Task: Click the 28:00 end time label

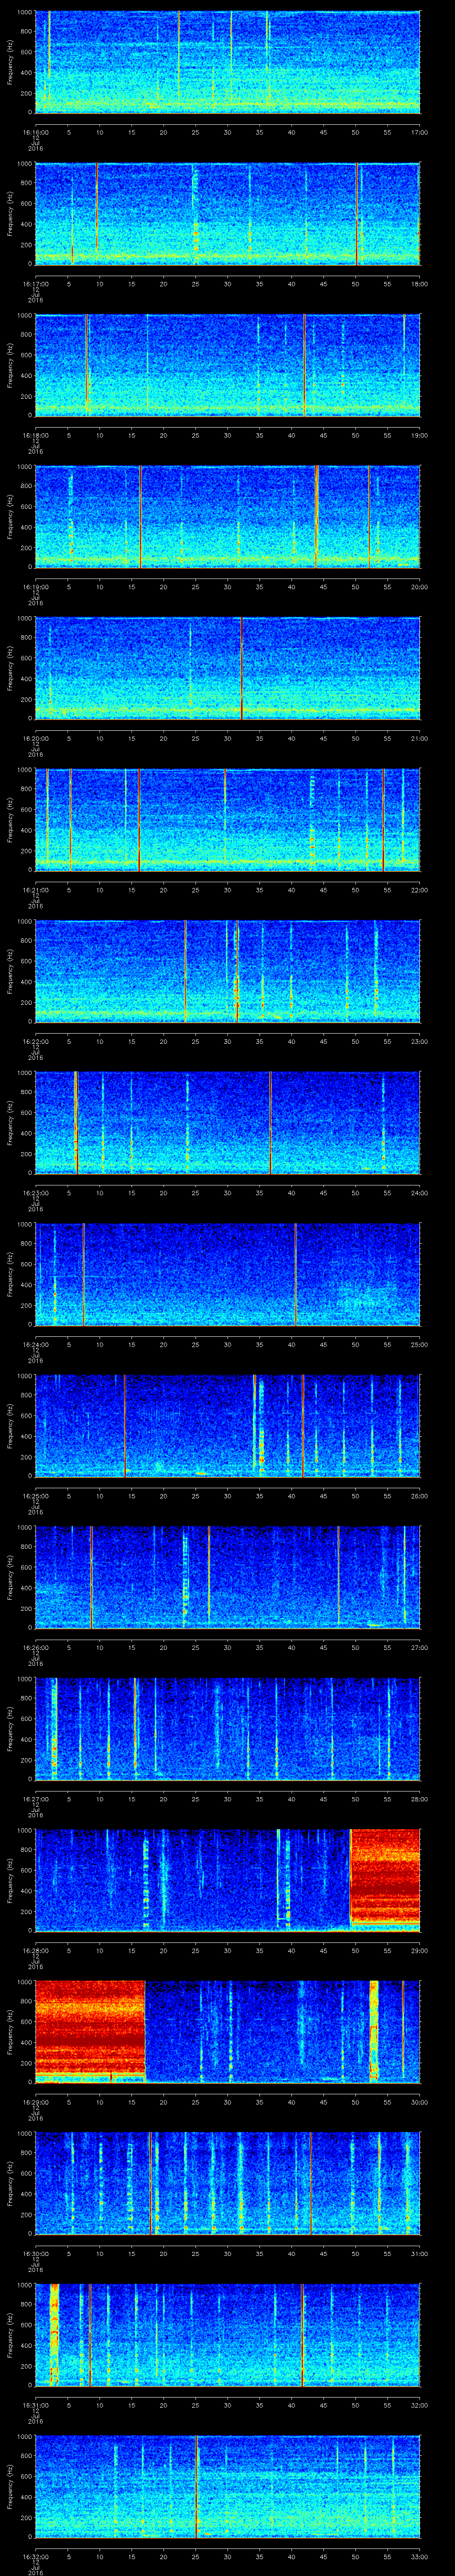Action: click(419, 1799)
